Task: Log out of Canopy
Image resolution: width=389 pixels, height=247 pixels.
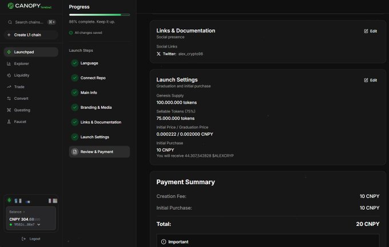Action: coord(31,239)
